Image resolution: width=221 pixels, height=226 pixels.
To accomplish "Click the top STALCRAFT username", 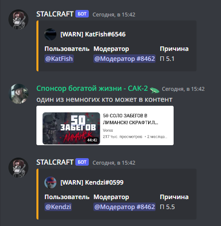I will coord(55,14).
